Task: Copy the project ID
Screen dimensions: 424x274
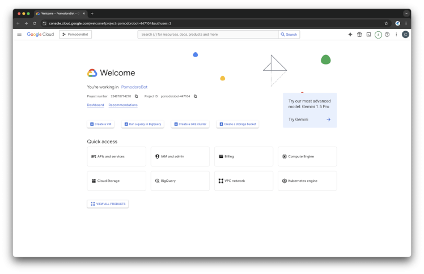Action: point(195,96)
